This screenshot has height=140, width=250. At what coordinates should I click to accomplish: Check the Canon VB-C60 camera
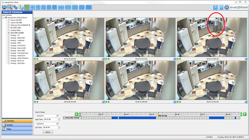point(8,20)
